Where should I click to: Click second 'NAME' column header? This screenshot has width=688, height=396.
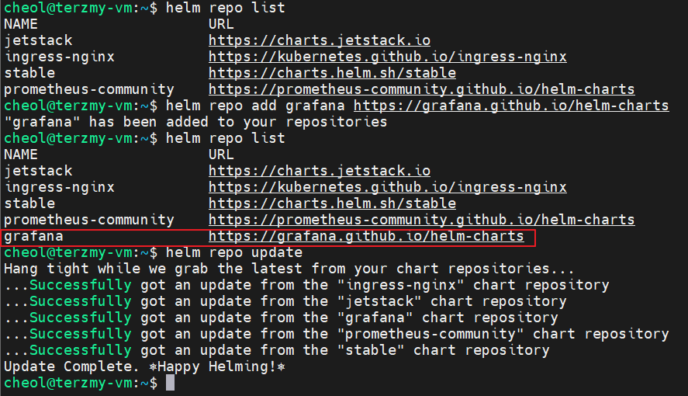coord(21,155)
